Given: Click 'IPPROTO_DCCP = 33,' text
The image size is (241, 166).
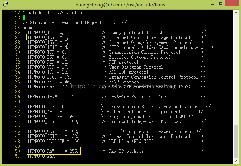Looking at the screenshot, I should coord(49,77).
